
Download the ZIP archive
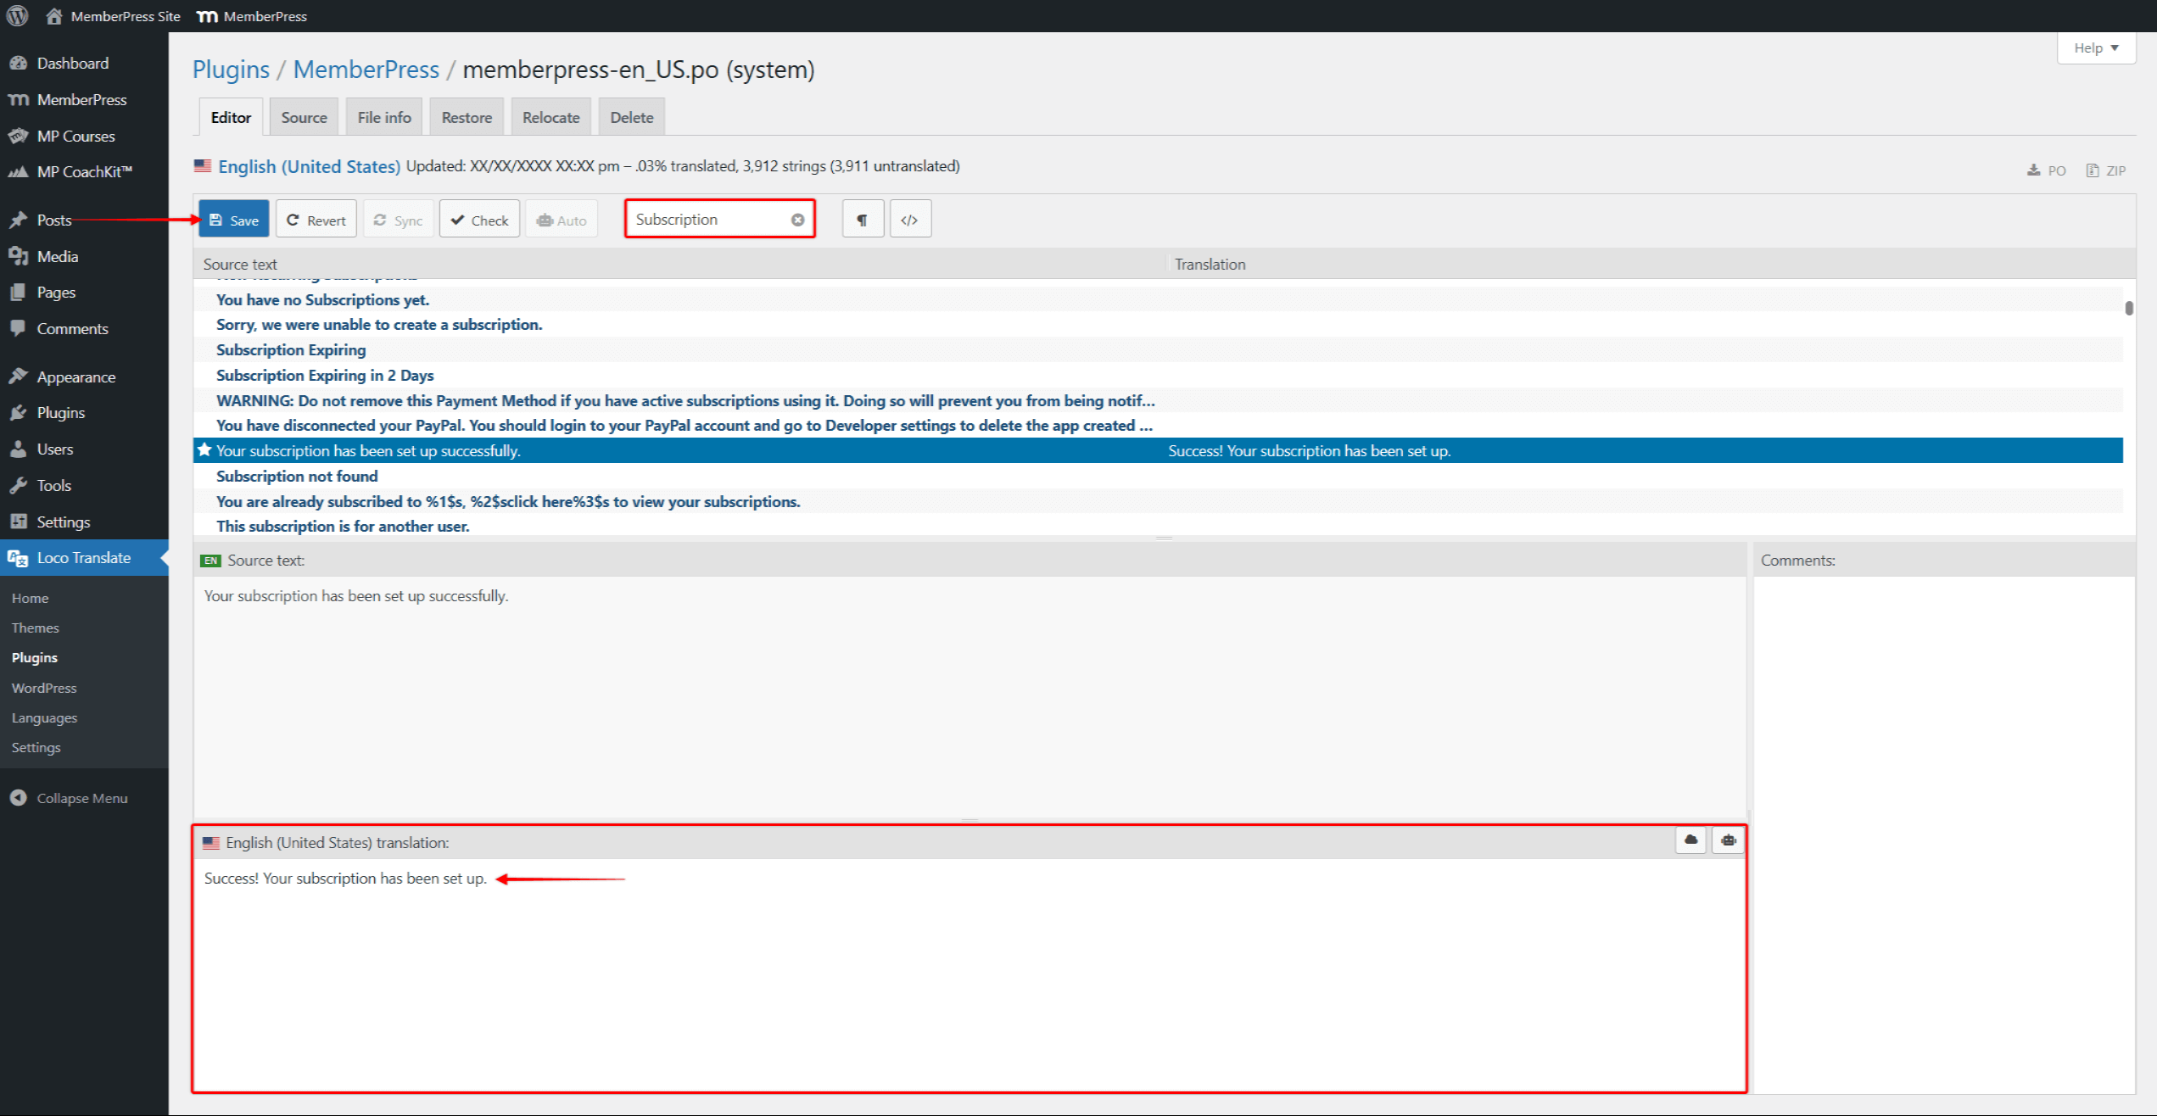coord(2105,170)
